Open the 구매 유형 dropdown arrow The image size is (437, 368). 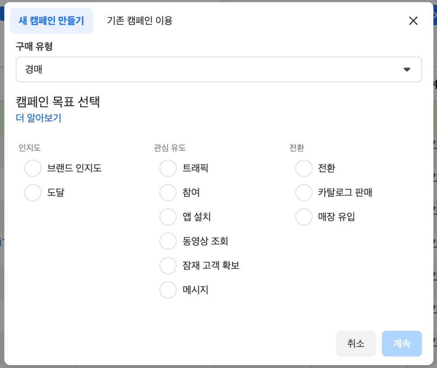pyautogui.click(x=407, y=69)
